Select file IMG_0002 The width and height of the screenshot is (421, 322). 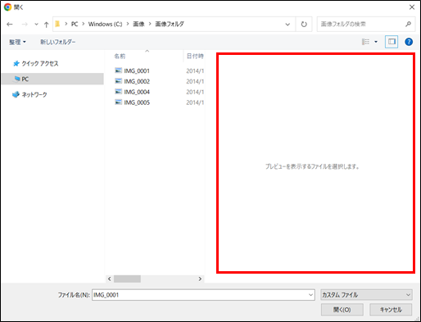[137, 81]
